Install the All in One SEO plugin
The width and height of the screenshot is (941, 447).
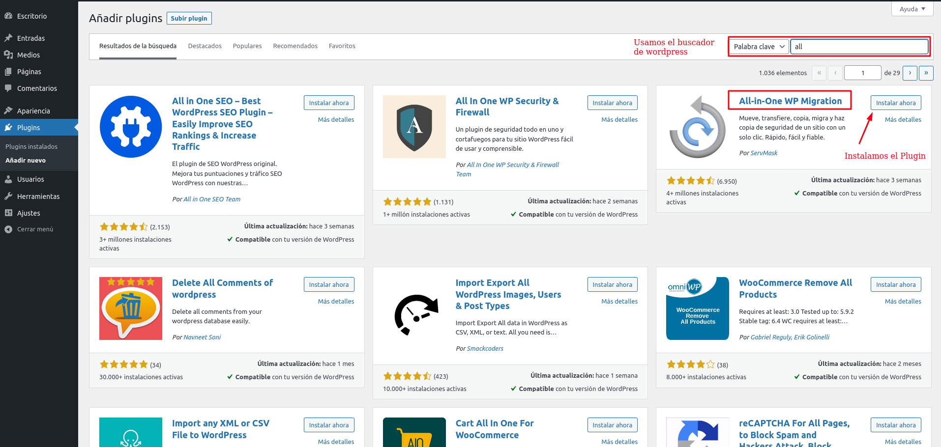pos(329,103)
